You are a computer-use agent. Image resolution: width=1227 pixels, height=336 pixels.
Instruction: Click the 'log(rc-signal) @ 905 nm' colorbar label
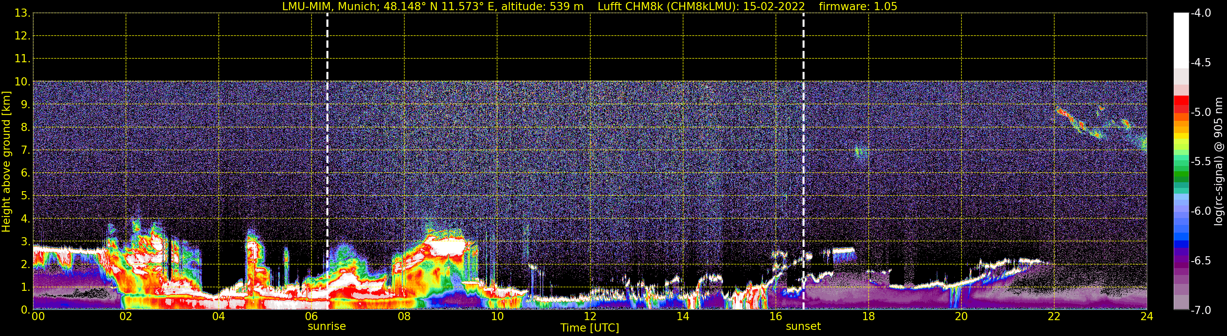(x=1218, y=161)
